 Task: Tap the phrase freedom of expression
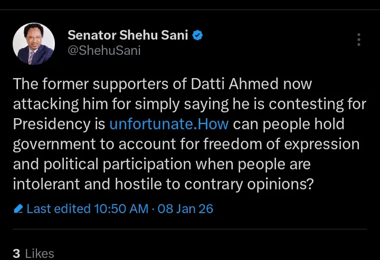[x=293, y=145]
